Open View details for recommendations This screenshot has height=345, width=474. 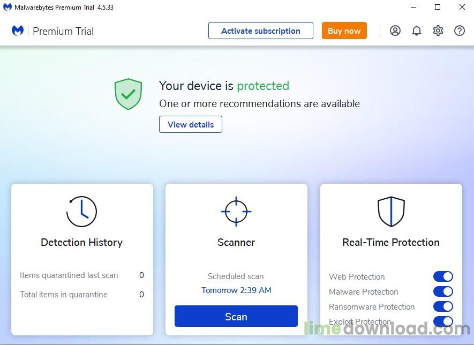(x=191, y=124)
